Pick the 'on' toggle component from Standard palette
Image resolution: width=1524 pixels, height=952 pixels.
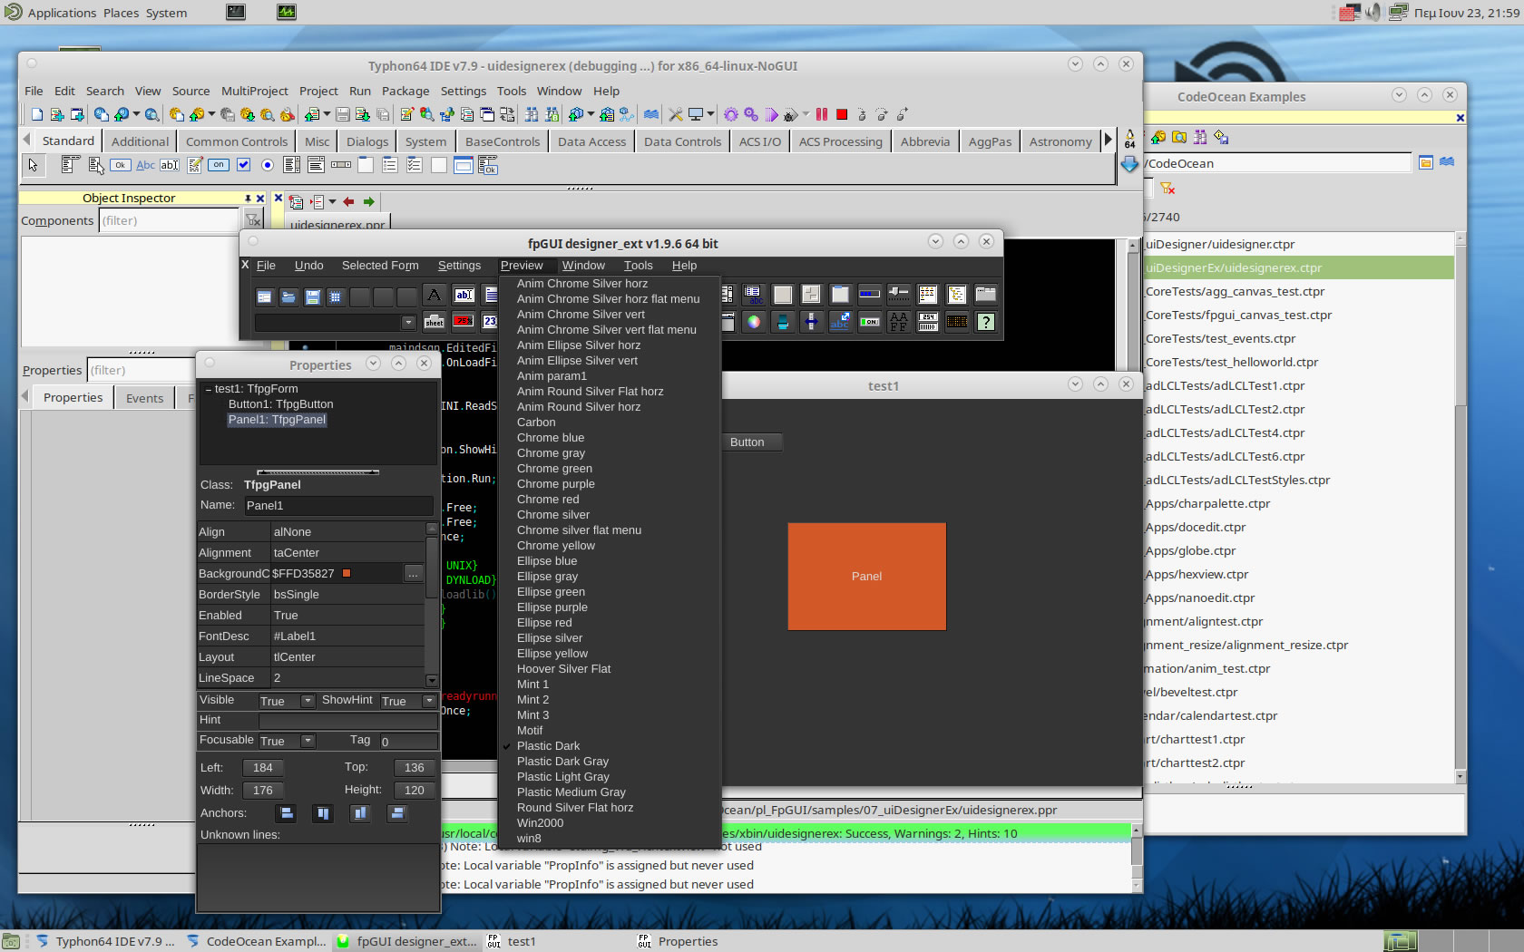tap(219, 165)
